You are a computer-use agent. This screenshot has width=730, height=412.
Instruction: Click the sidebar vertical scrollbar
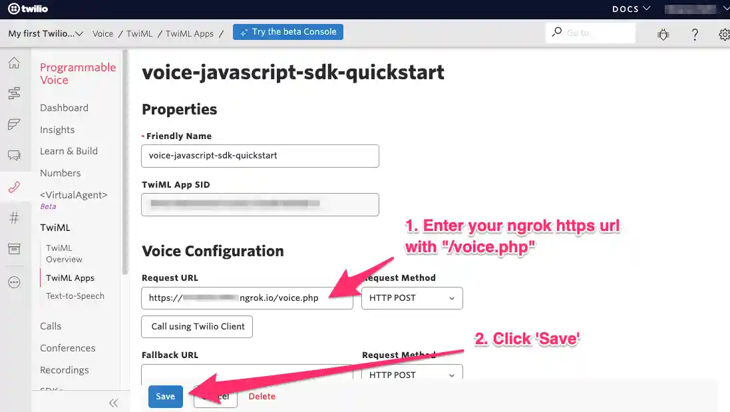pyautogui.click(x=124, y=162)
